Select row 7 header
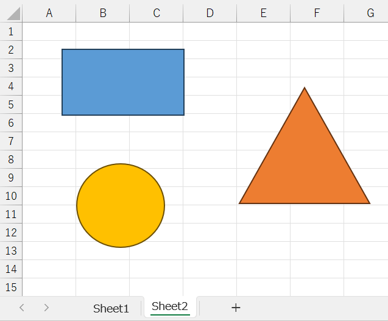The height and width of the screenshot is (321, 388). [x=11, y=141]
